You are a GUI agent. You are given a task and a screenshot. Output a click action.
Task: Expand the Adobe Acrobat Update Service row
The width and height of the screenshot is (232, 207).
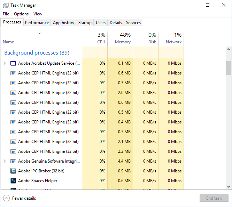coord(5,63)
